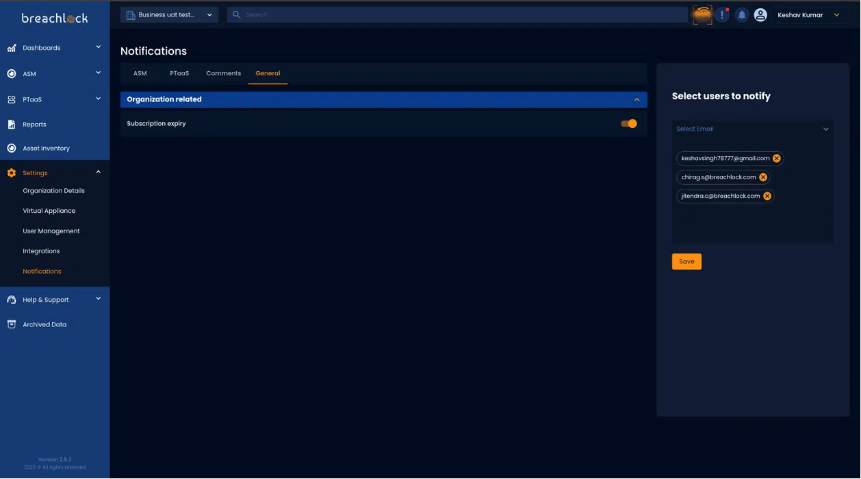Open the alert exclamation icon
This screenshot has height=479, width=861.
[722, 14]
